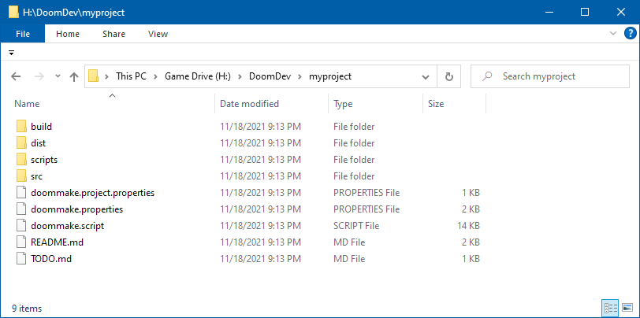This screenshot has width=640, height=318.
Task: Select the doommake.script file icon
Action: pyautogui.click(x=21, y=225)
